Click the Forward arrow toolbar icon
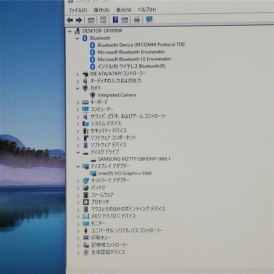 79,20
